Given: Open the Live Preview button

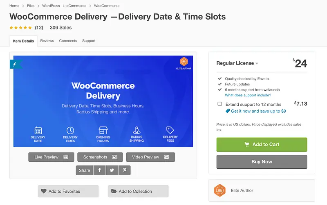Looking at the screenshot, I should pos(51,157).
